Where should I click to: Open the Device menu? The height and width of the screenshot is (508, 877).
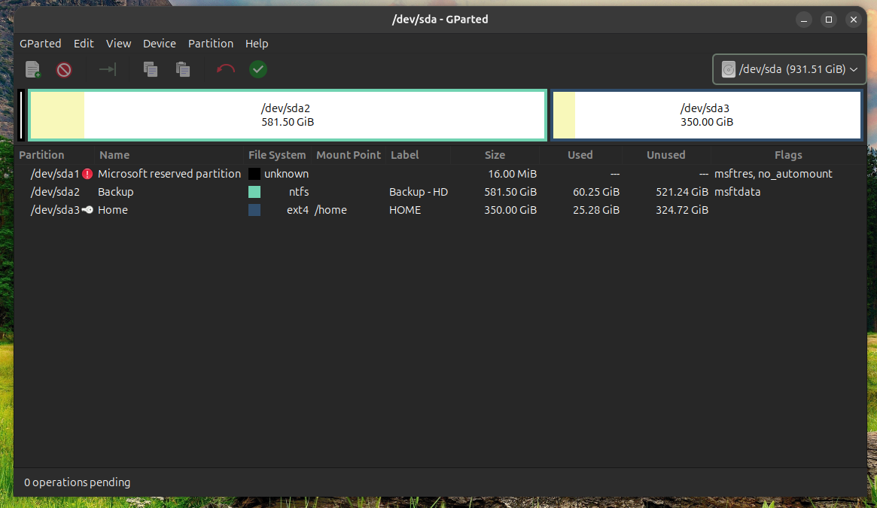click(x=160, y=44)
